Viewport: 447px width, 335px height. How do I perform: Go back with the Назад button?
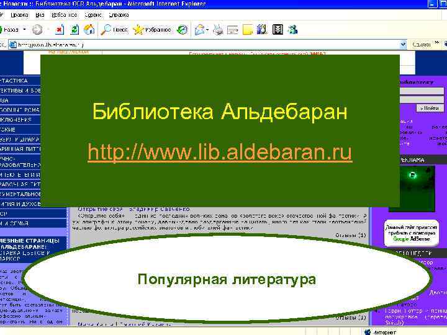pos(9,30)
